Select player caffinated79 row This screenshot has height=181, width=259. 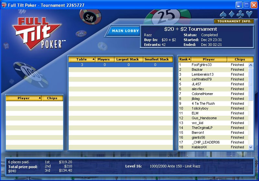(x=213, y=79)
